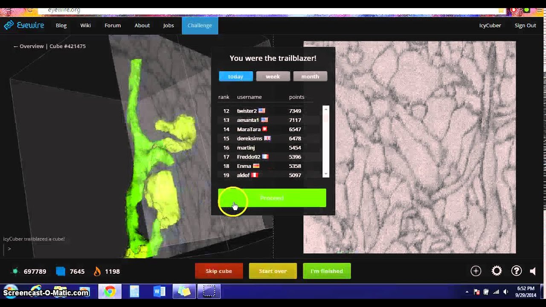The image size is (546, 307).
Task: Click the compass recenter icon
Action: click(x=476, y=271)
